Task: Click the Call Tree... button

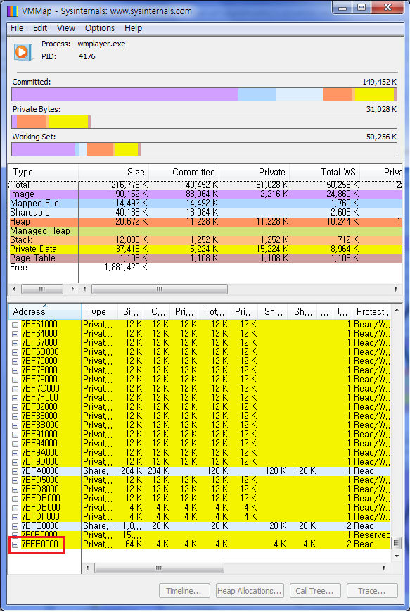Action: (315, 591)
